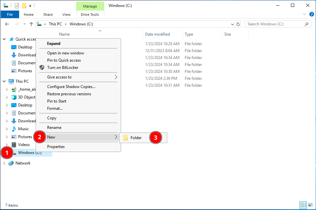This screenshot has width=316, height=210.
Task: Click the search magnifier icon
Action: point(306,24)
